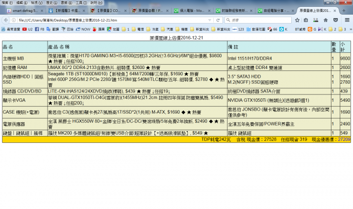Viewport: 353px width, 209px height.
Task: Open the orange G bookmark
Action: coord(312,29)
